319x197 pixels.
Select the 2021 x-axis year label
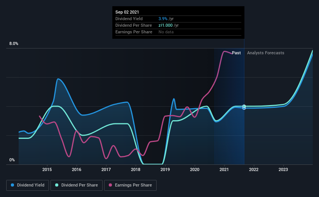click(x=224, y=169)
